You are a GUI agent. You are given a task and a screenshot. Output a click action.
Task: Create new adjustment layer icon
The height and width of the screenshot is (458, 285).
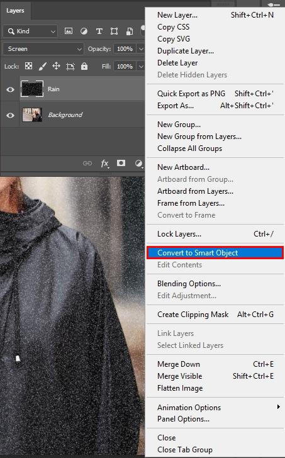138,164
